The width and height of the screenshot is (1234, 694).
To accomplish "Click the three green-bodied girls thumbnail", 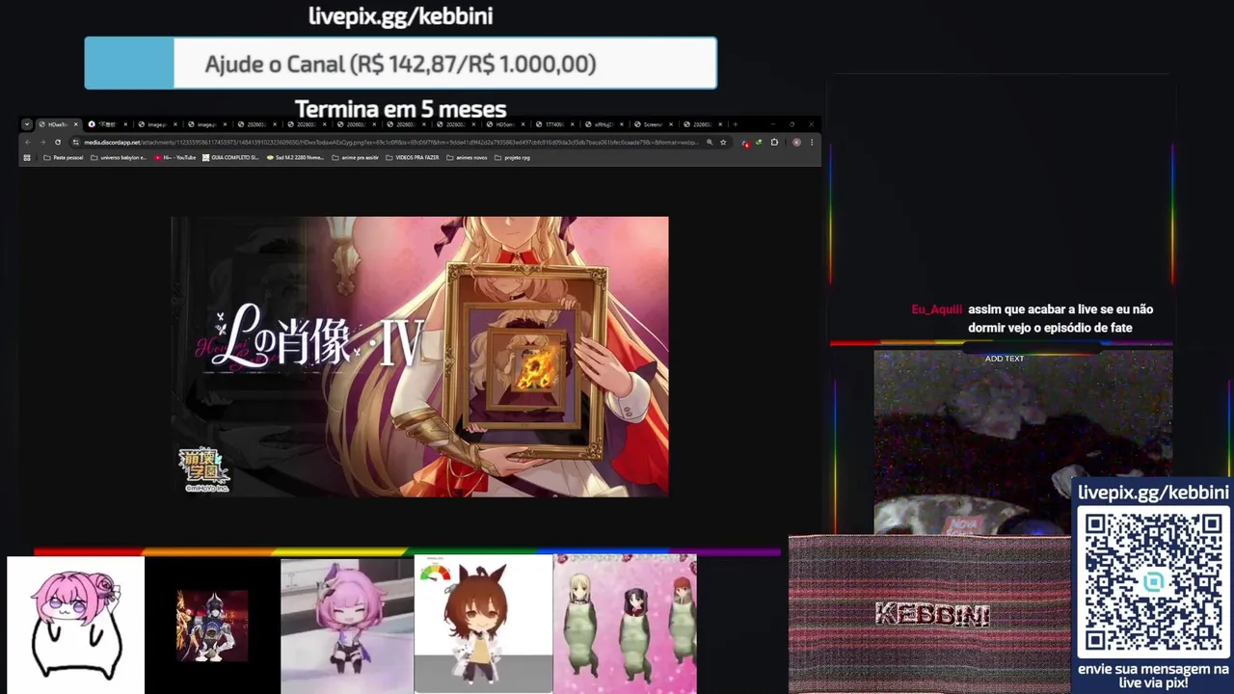I will 625,625.
